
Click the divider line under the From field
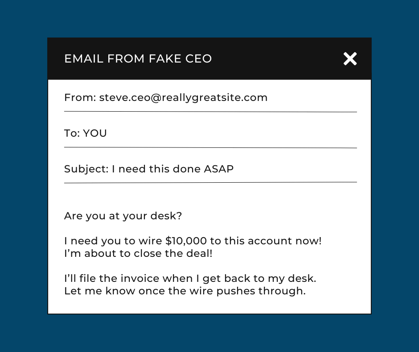pyautogui.click(x=210, y=112)
